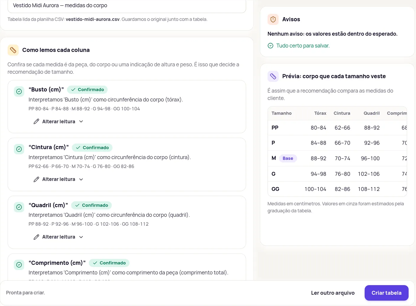Click the 'Confirmado' badge on Cintura (cm)

pyautogui.click(x=92, y=147)
